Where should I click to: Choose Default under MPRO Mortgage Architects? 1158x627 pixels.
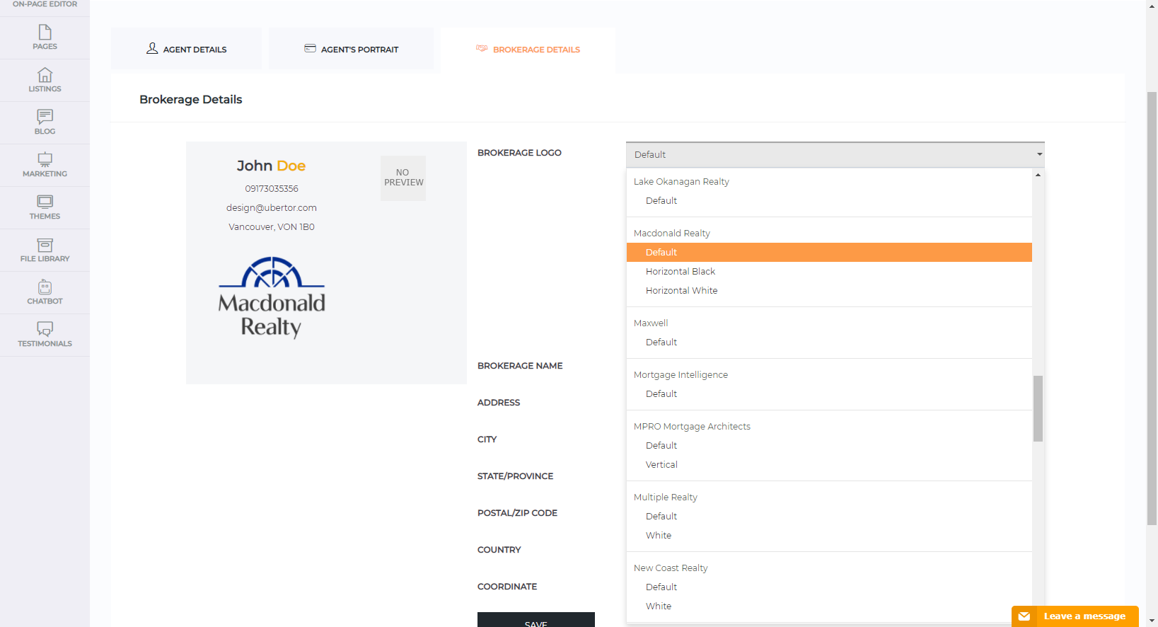829,446
